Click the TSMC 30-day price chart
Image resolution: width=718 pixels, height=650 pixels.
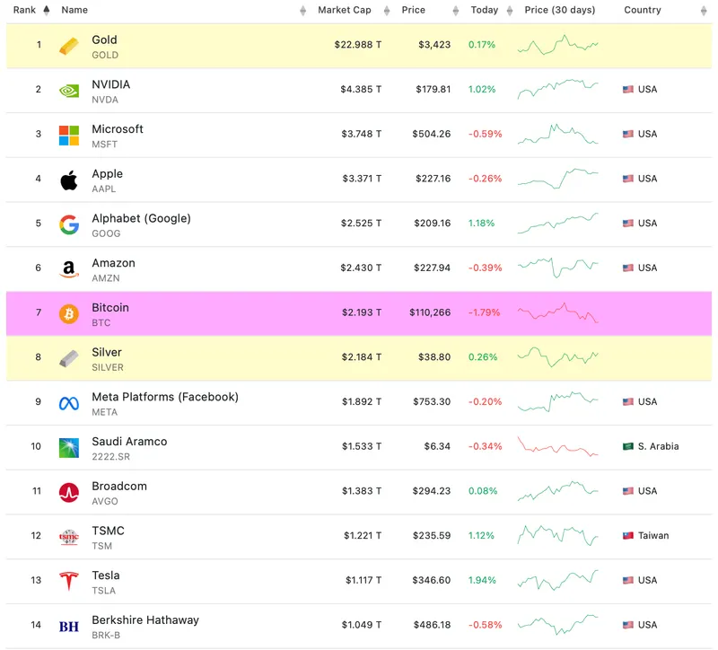pos(557,536)
